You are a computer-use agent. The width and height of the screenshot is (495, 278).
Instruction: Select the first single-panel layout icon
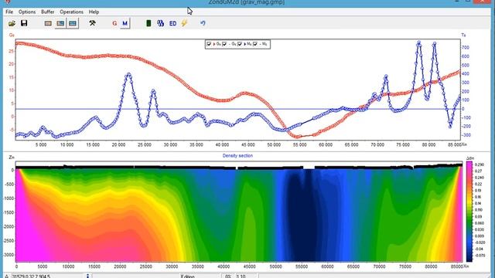click(x=48, y=23)
